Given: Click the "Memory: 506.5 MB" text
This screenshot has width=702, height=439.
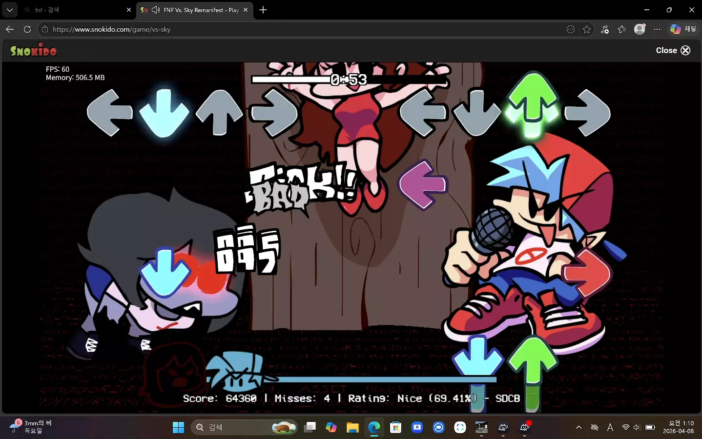Looking at the screenshot, I should pos(75,78).
